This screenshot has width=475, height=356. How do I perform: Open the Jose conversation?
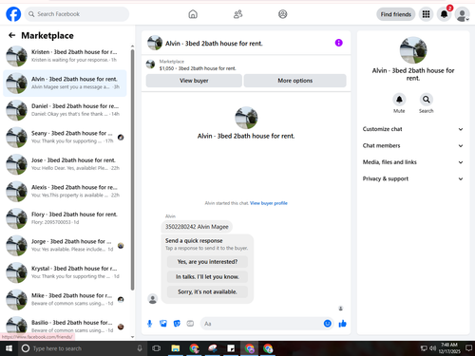(x=65, y=164)
